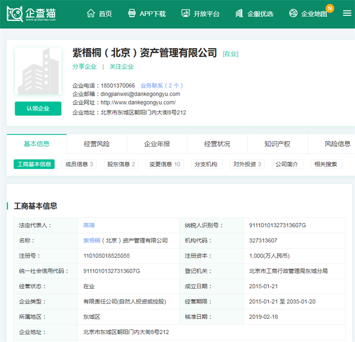The width and height of the screenshot is (355, 342).
Task: Open legal representative 高靖 link
Action: pos(89,225)
